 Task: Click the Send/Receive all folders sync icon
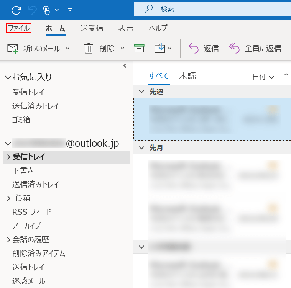tap(16, 10)
